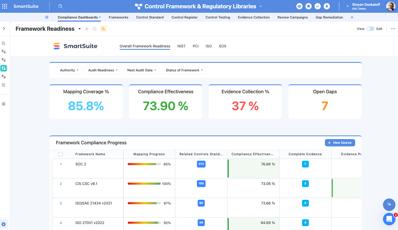Click the circular person icon in sidebar

pyautogui.click(x=4, y=104)
